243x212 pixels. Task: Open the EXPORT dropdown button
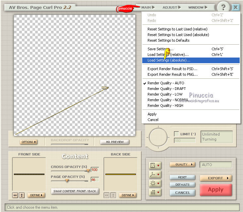click(216, 178)
